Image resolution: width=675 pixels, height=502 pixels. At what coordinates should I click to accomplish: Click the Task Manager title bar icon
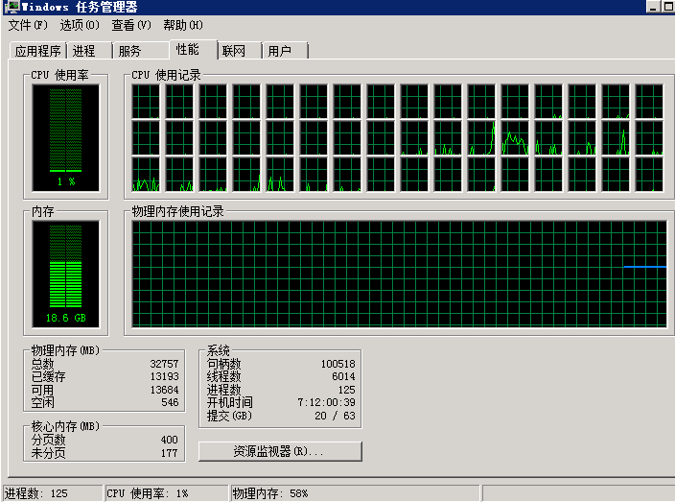[12, 7]
